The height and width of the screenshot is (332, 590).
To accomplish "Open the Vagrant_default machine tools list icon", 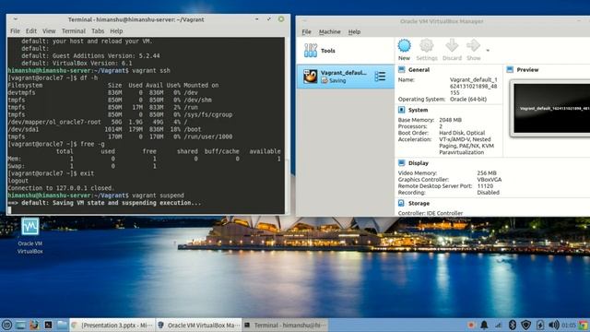I will pos(380,77).
